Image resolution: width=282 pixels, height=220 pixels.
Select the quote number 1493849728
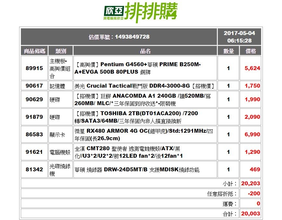[132, 37]
